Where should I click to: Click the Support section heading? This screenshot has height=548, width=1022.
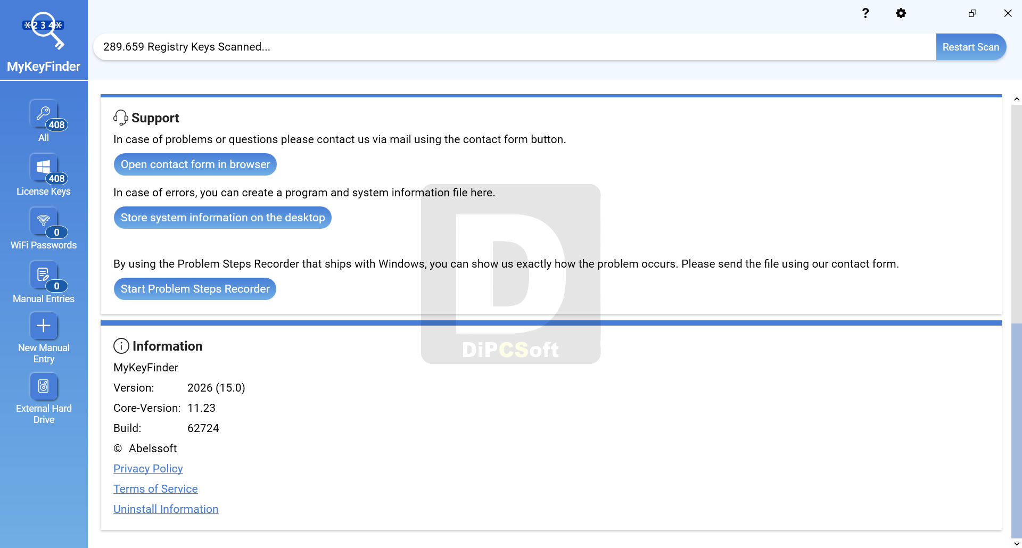point(155,118)
